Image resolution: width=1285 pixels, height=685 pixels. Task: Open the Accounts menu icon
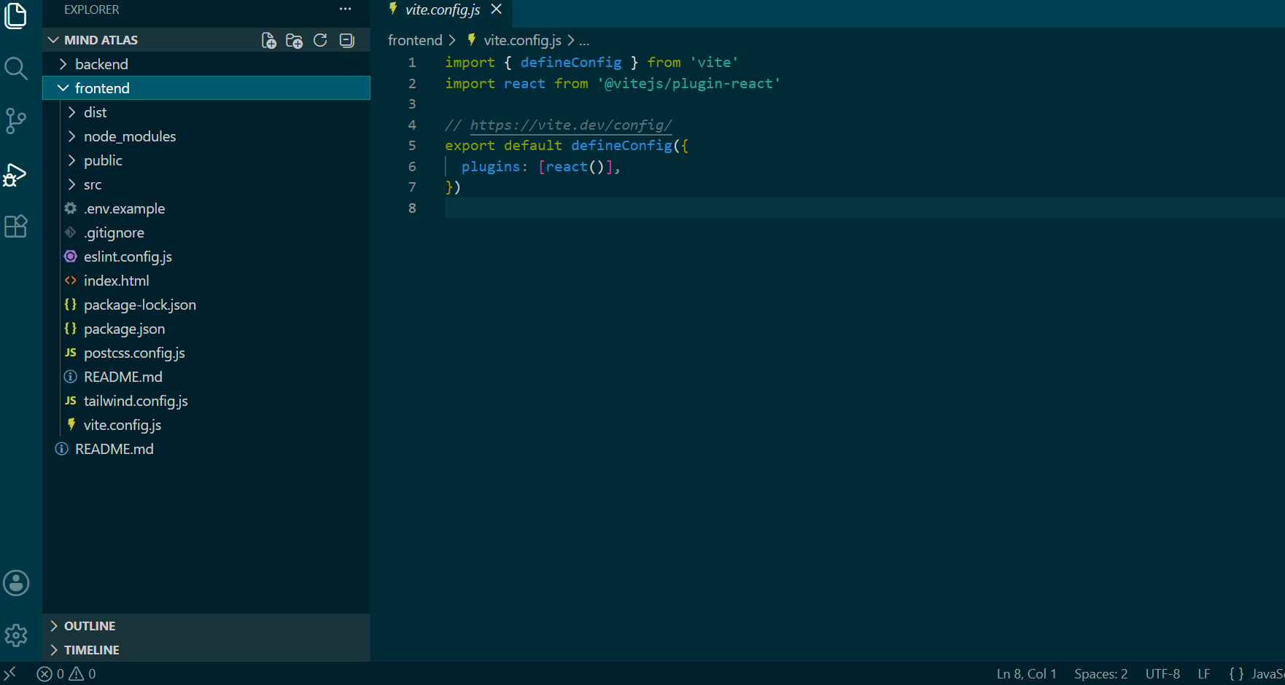16,583
